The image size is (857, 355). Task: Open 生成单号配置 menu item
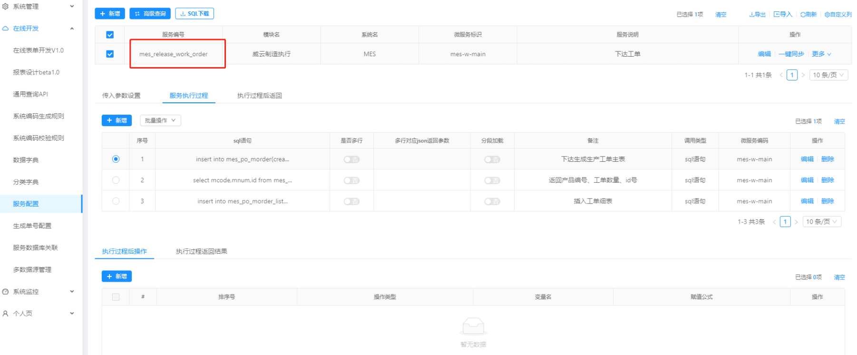[32, 226]
